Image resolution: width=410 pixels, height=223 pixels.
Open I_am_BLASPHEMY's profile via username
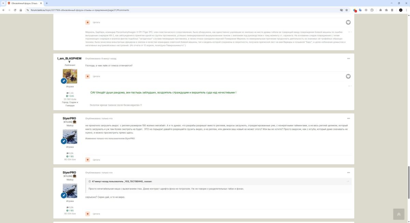pos(69,60)
